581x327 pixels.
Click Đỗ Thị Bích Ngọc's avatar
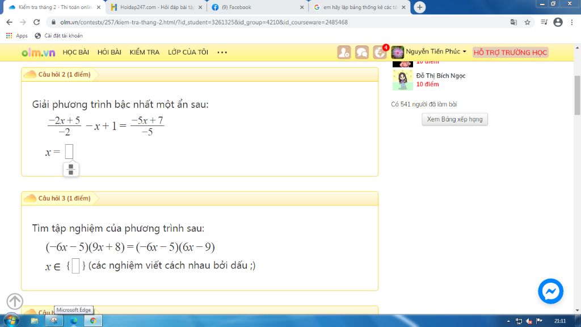(x=402, y=80)
